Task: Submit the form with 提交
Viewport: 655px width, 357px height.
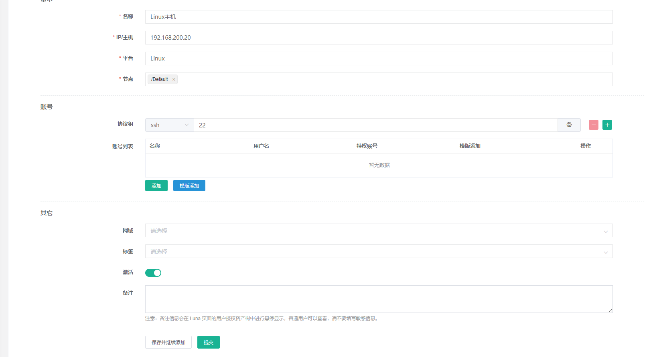Action: [209, 342]
